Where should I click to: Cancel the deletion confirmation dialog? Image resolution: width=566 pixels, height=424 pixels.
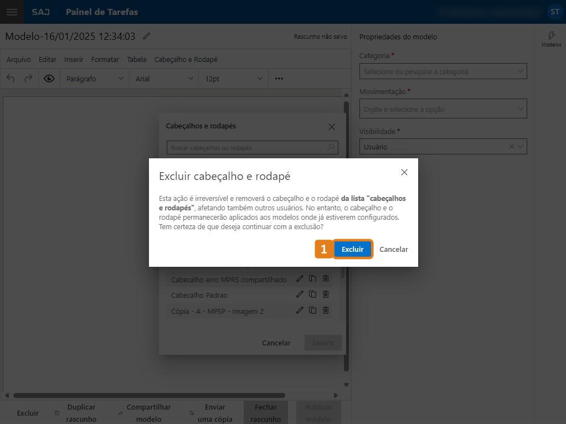pos(393,249)
